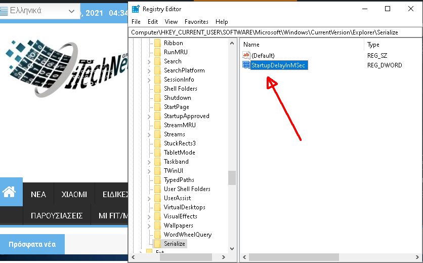Expand the SearchPlatform key
The image size is (423, 263).
click(149, 71)
